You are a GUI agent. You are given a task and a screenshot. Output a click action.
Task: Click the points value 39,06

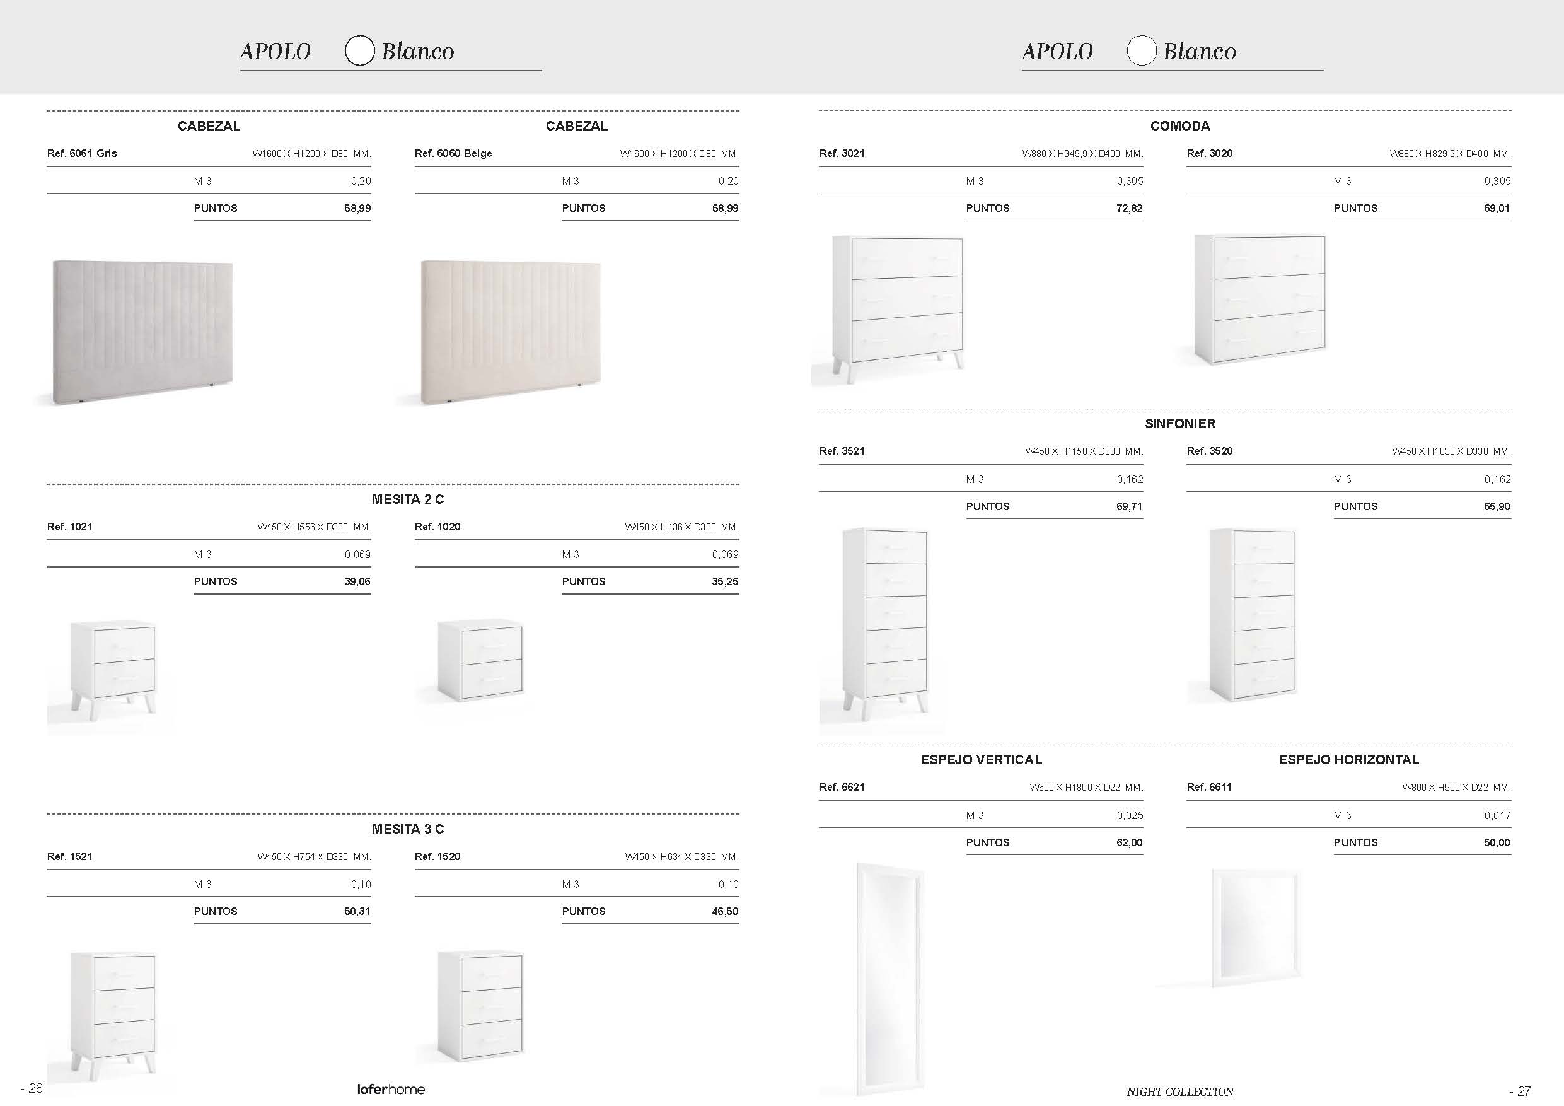point(357,582)
